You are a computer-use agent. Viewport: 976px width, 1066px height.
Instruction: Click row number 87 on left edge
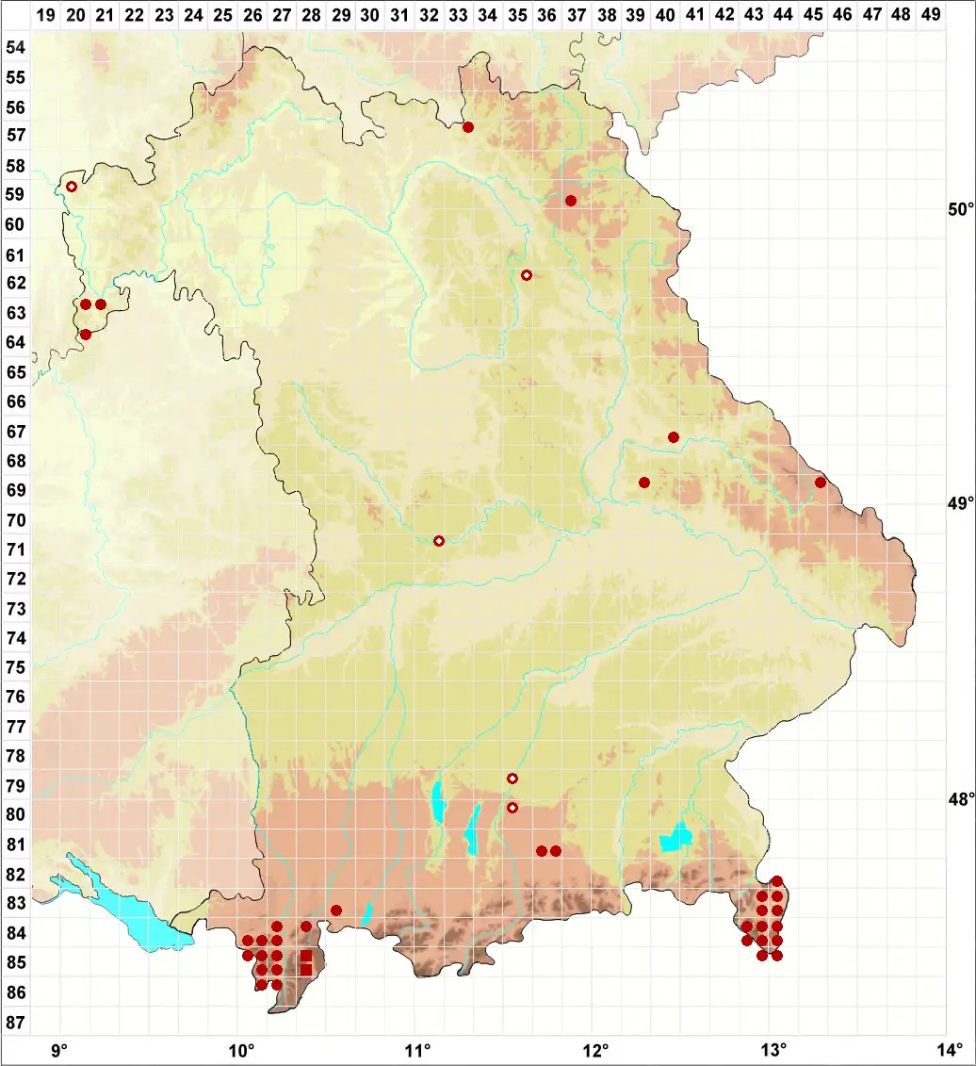tap(15, 1022)
